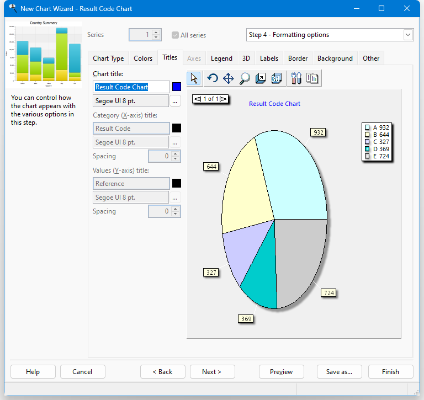This screenshot has height=400, width=424.
Task: Open Y-axis title font picker ellipsis
Action: click(x=175, y=198)
